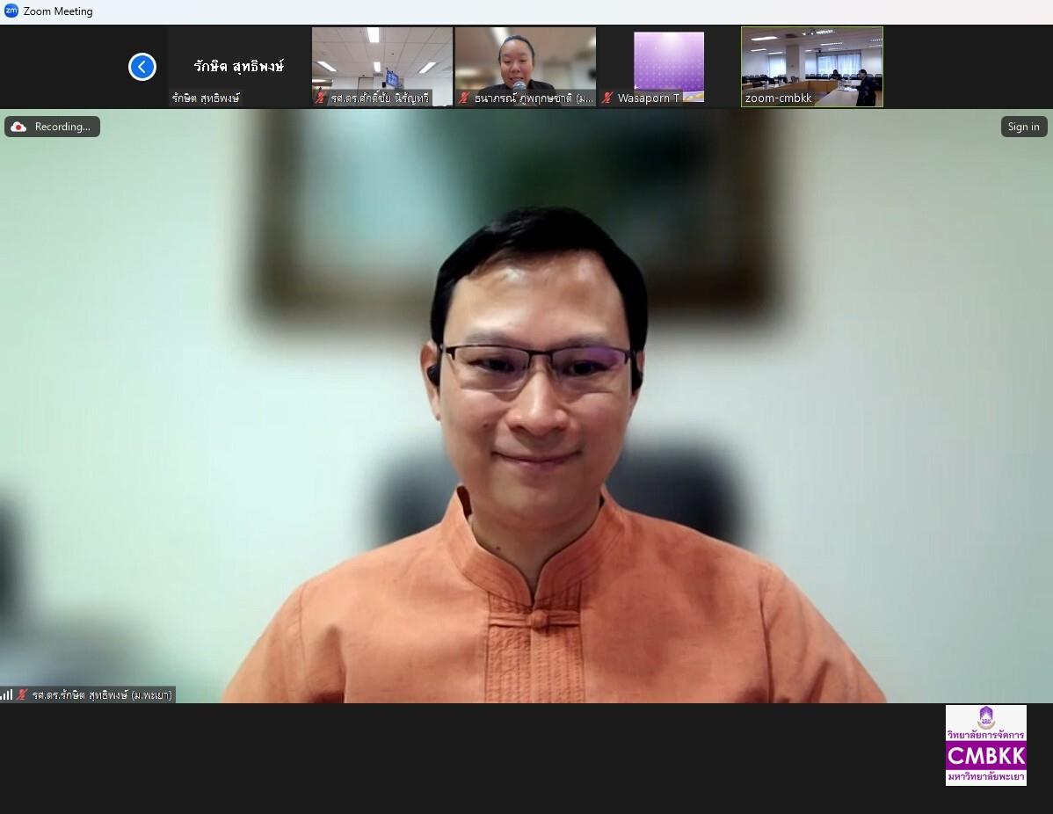Click the Recording... status button
Viewport: 1053px width, 814px height.
(x=53, y=127)
